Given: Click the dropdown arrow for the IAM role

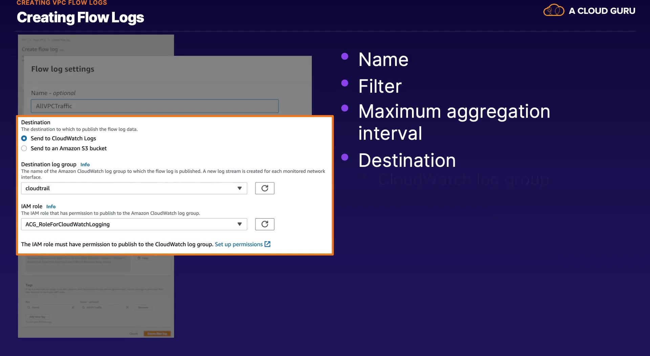Looking at the screenshot, I should click(x=240, y=224).
